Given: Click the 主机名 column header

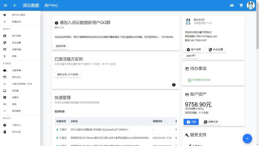Looking at the screenshot, I should click(x=74, y=121).
